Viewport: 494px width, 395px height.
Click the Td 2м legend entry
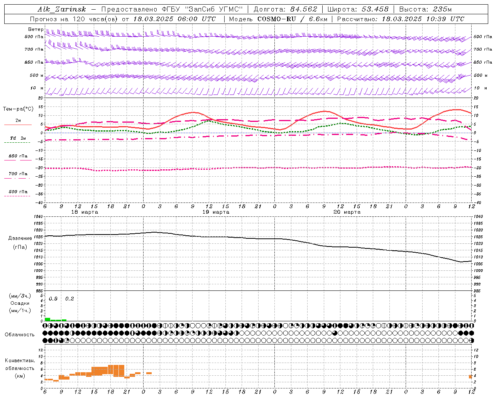18,138
